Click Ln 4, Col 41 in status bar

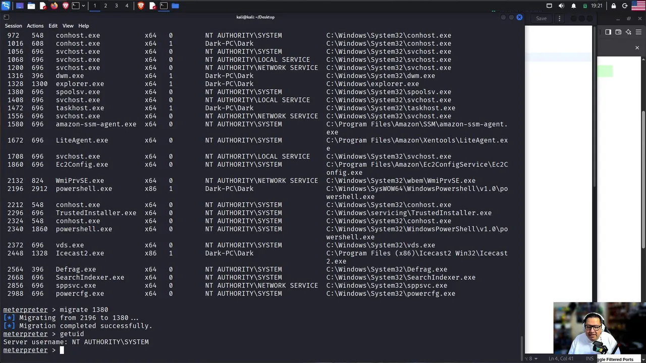[x=561, y=359]
